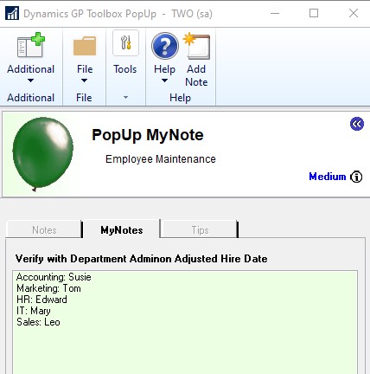This screenshot has height=374, width=370.
Task: Click the Medium priority link
Action: pos(328,177)
